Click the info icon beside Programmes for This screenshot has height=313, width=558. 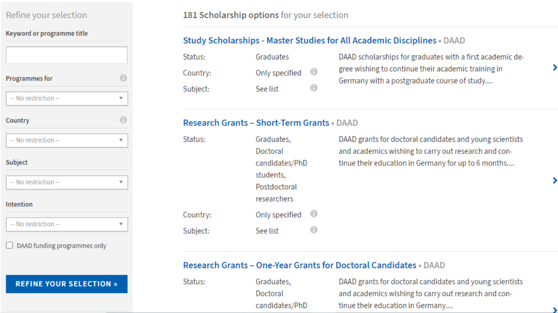[x=123, y=78]
